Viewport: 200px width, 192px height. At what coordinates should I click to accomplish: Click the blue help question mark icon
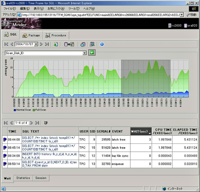[x=102, y=44]
